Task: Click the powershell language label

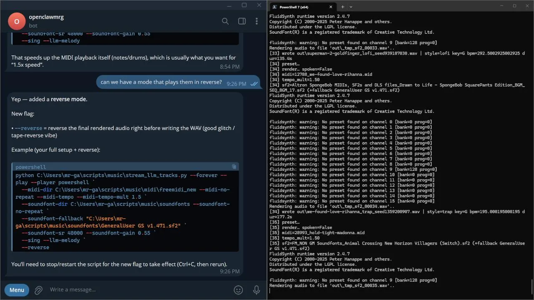Action: pyautogui.click(x=30, y=167)
